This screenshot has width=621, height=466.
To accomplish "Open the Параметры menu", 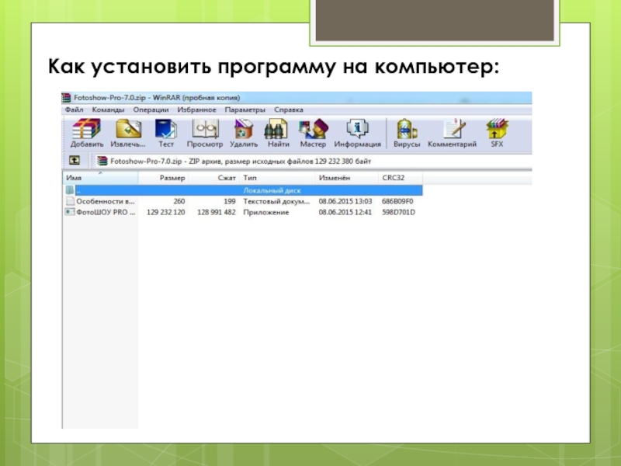I will 245,110.
